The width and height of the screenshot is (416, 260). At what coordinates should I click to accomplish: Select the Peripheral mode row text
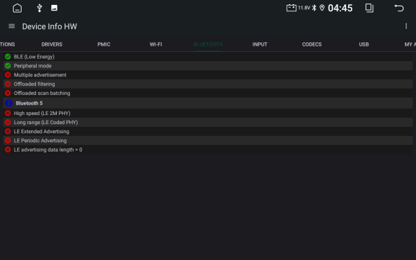coord(33,66)
